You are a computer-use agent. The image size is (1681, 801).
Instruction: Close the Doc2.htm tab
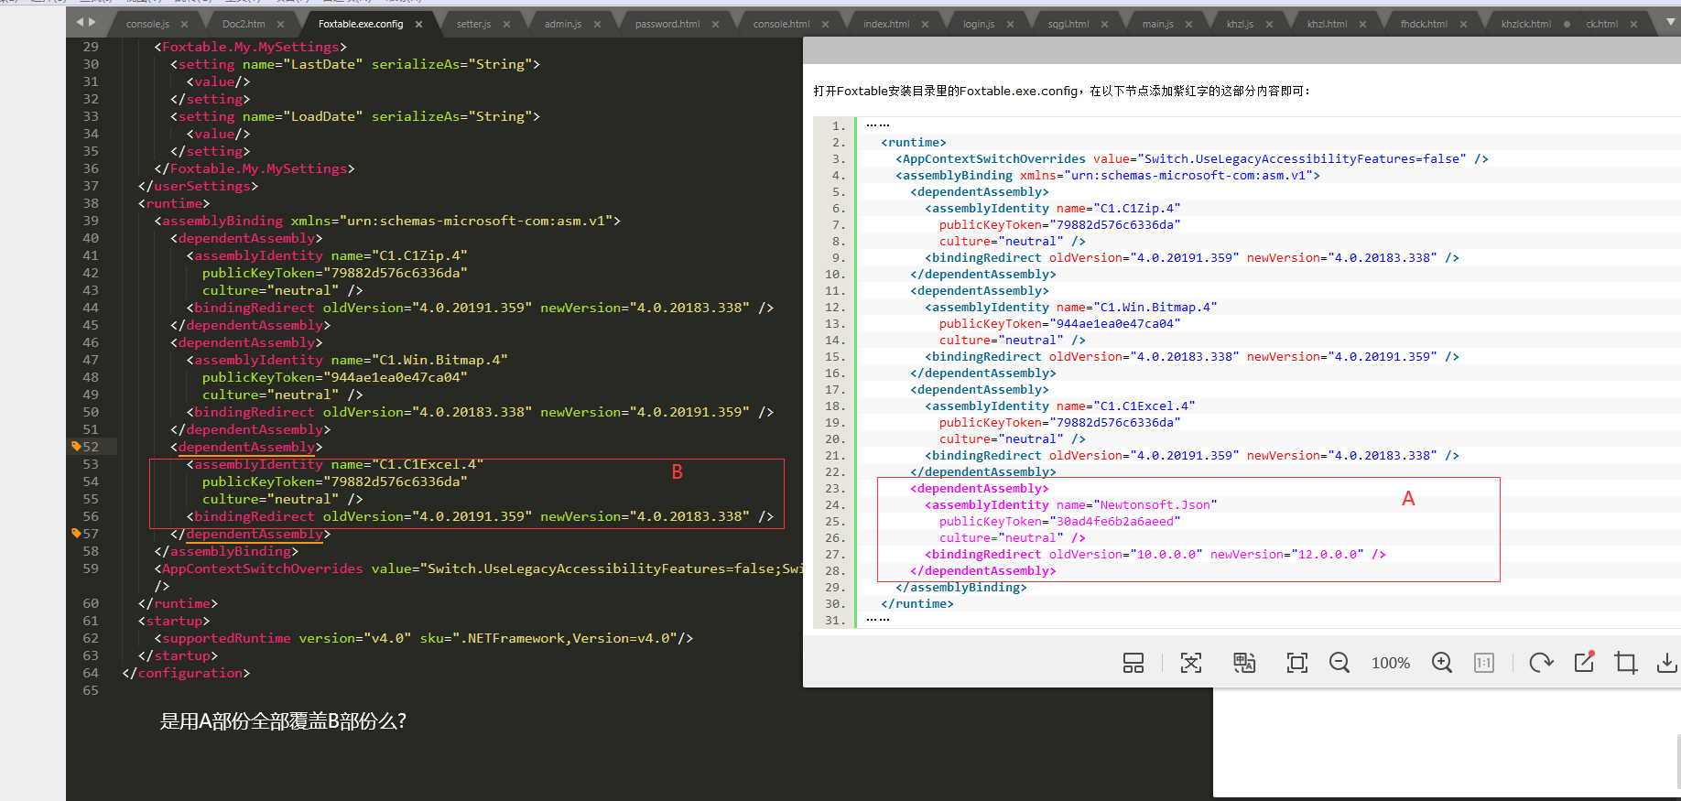tap(280, 25)
